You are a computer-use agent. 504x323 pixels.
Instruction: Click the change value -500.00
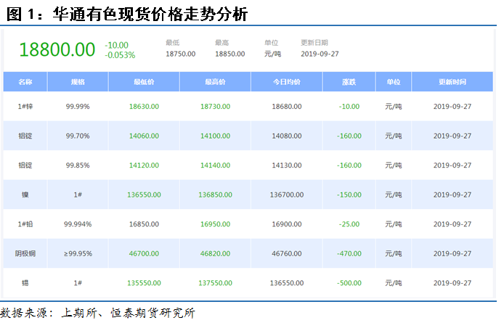[349, 283]
